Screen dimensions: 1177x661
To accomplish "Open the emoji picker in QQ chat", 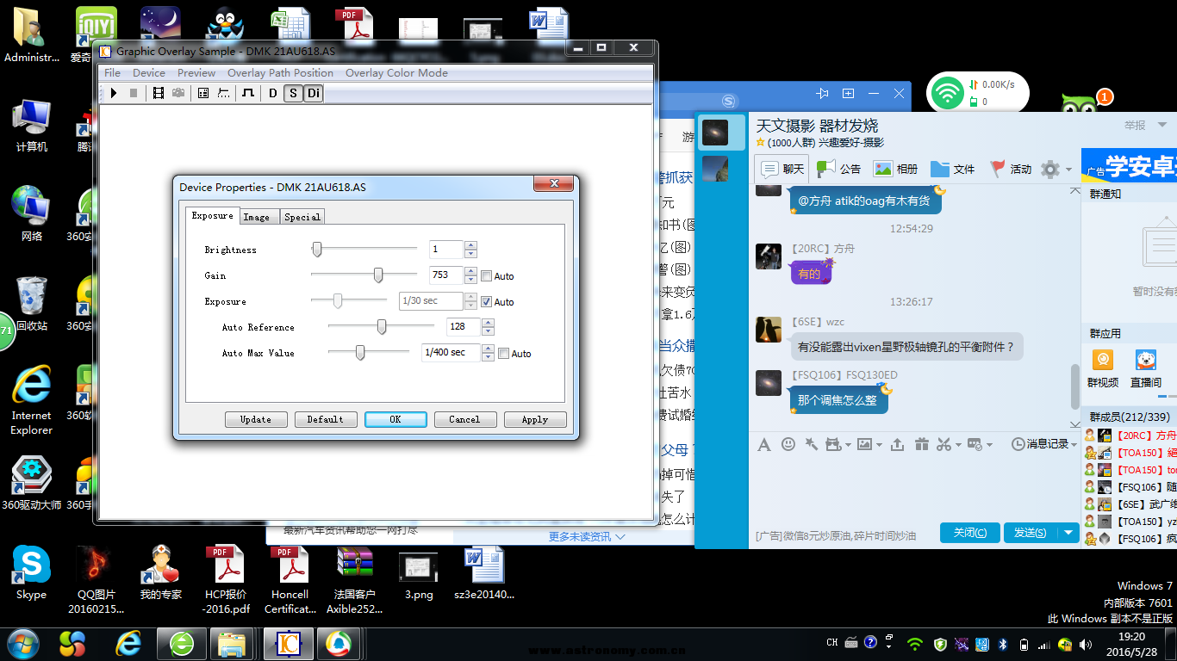I will click(788, 444).
